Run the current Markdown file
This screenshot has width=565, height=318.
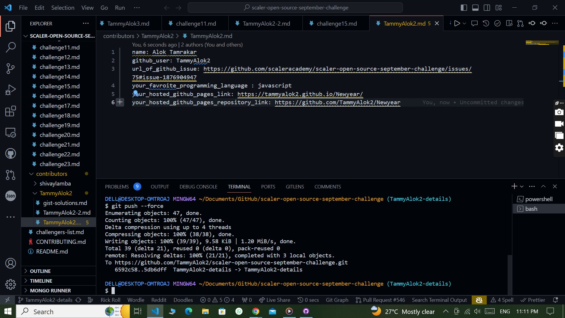[x=457, y=23]
